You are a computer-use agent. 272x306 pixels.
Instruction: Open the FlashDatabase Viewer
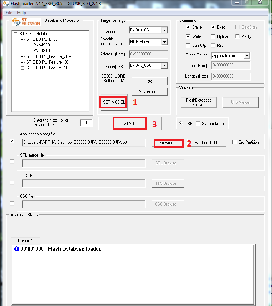pyautogui.click(x=199, y=102)
